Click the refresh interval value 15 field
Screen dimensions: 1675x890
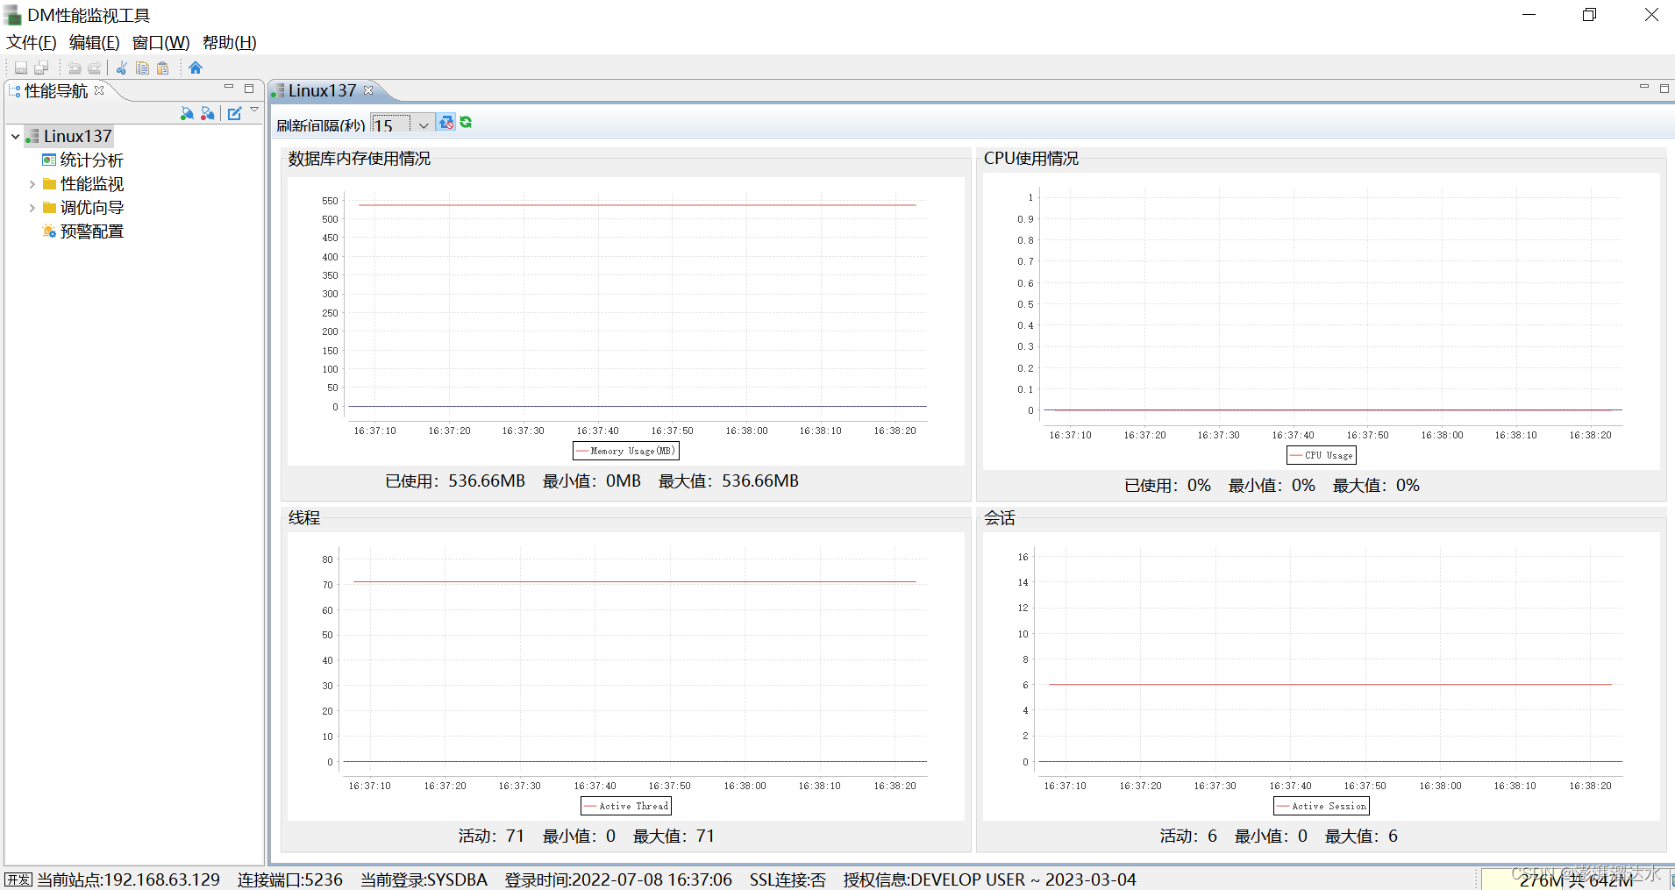coord(392,125)
